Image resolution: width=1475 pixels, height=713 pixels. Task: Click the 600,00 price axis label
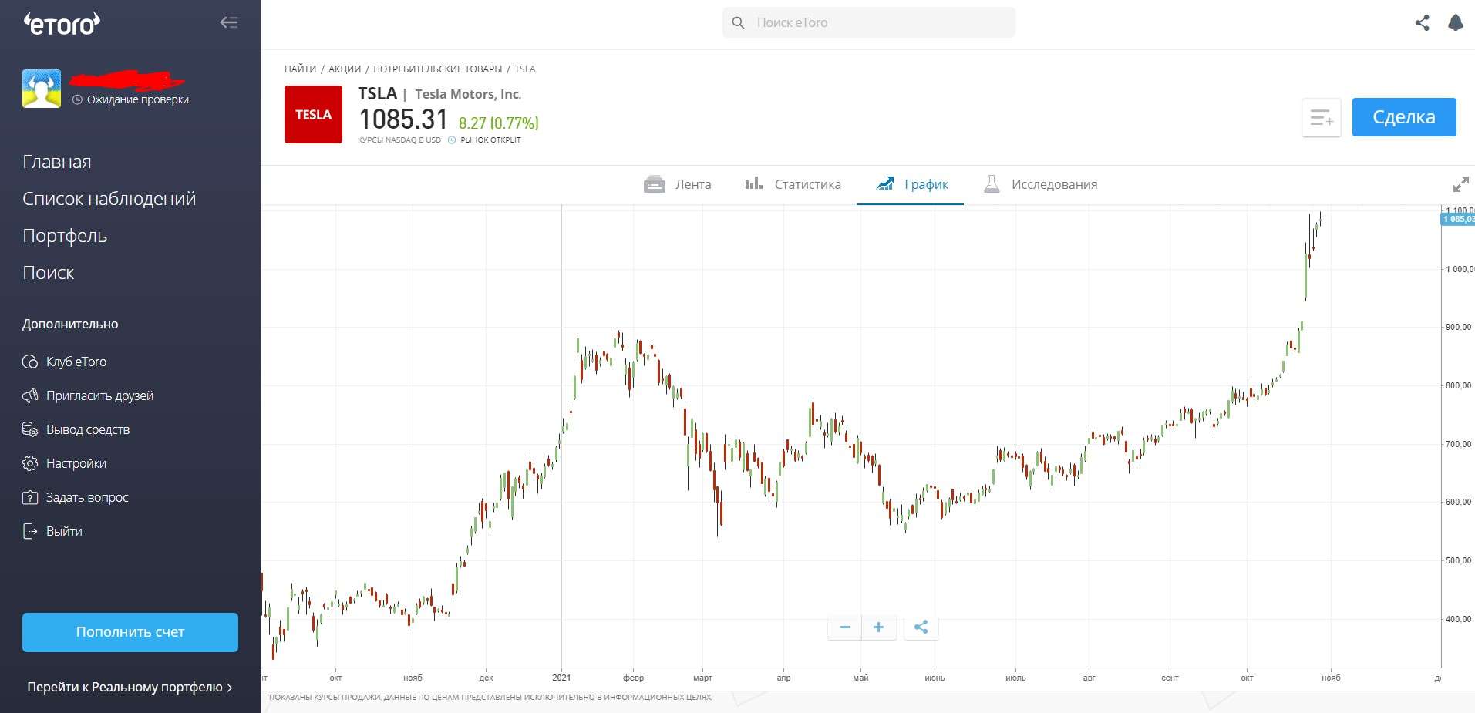coord(1458,502)
